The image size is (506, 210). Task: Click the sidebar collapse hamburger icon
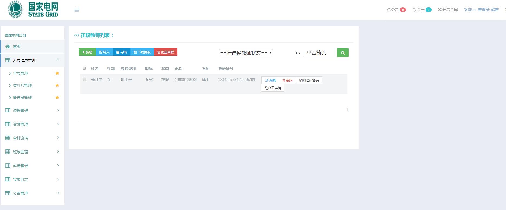[76, 10]
